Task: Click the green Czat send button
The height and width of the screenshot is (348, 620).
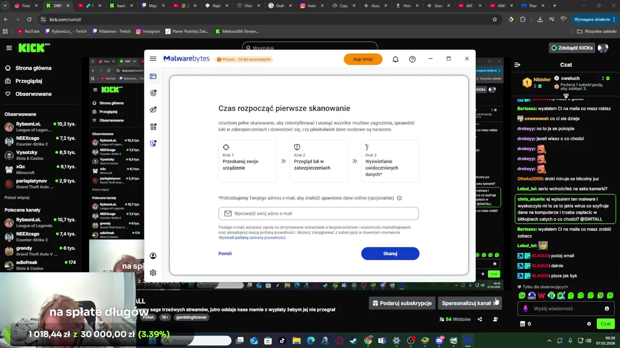Action: [x=605, y=324]
